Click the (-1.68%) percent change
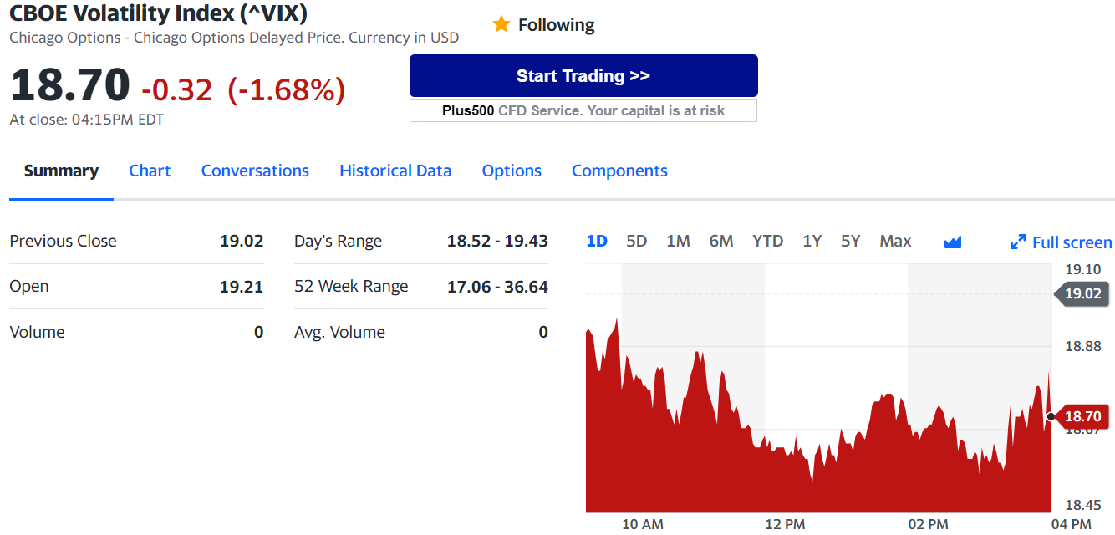This screenshot has height=535, width=1115. (x=287, y=89)
